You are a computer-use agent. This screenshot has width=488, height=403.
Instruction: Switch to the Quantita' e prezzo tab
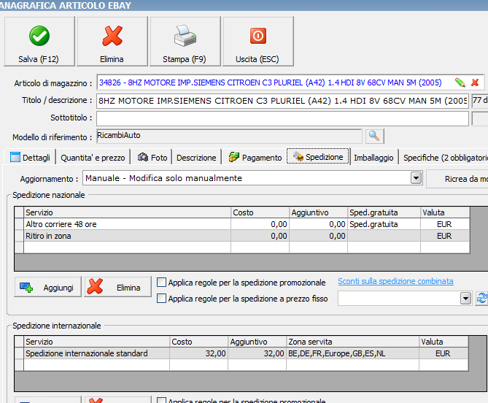point(93,158)
